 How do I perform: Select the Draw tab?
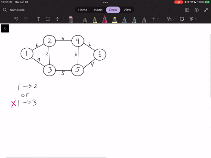coord(113,10)
